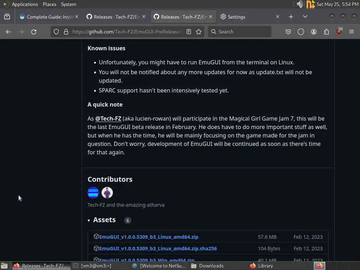This screenshot has width=360, height=270.
Task: Open Pocket save icon in toolbar
Action: pyautogui.click(x=288, y=32)
